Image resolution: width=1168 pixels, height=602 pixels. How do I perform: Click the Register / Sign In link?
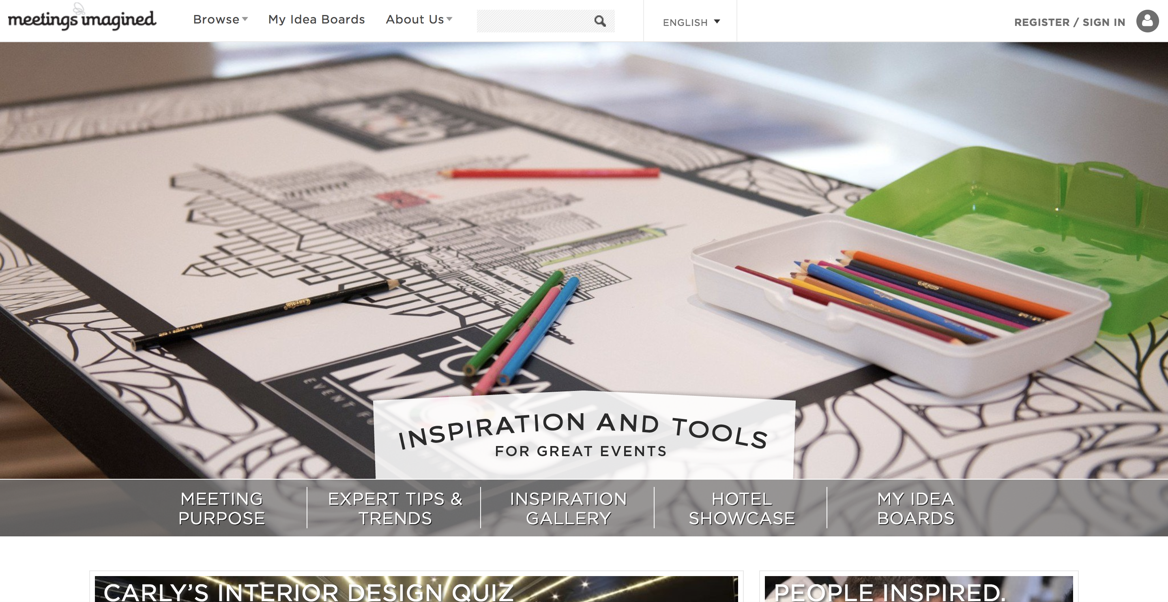coord(1069,22)
